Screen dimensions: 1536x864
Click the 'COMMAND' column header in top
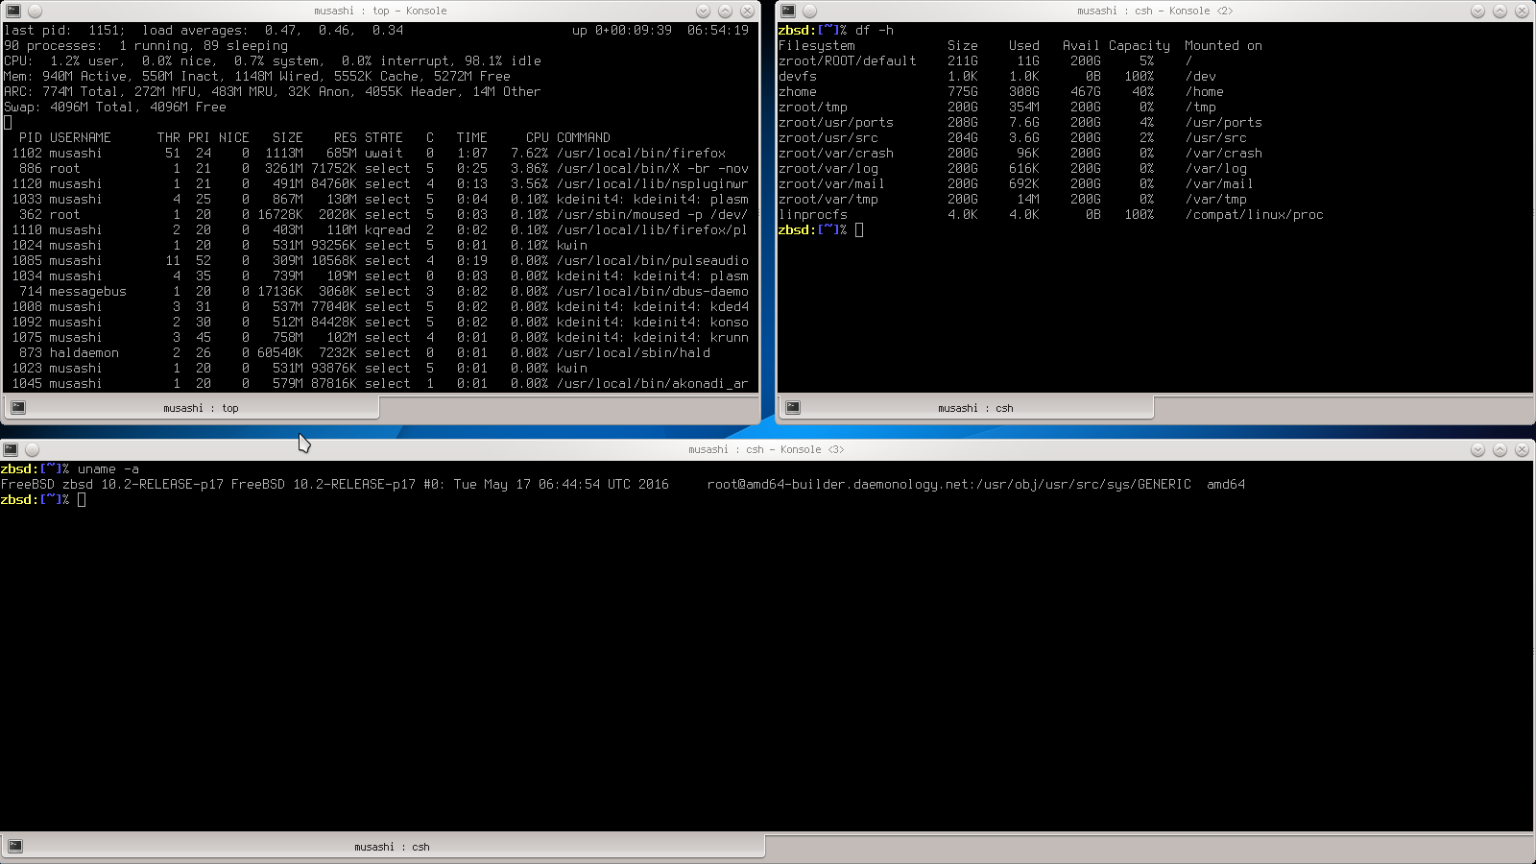click(584, 137)
